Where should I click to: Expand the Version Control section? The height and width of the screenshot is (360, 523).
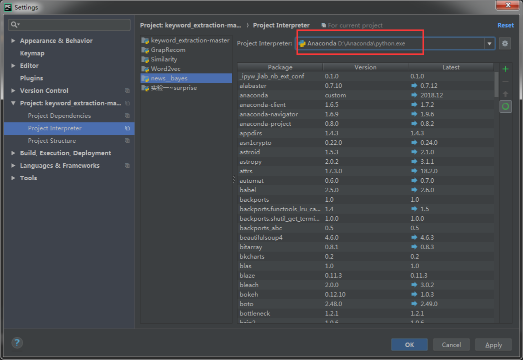click(13, 90)
